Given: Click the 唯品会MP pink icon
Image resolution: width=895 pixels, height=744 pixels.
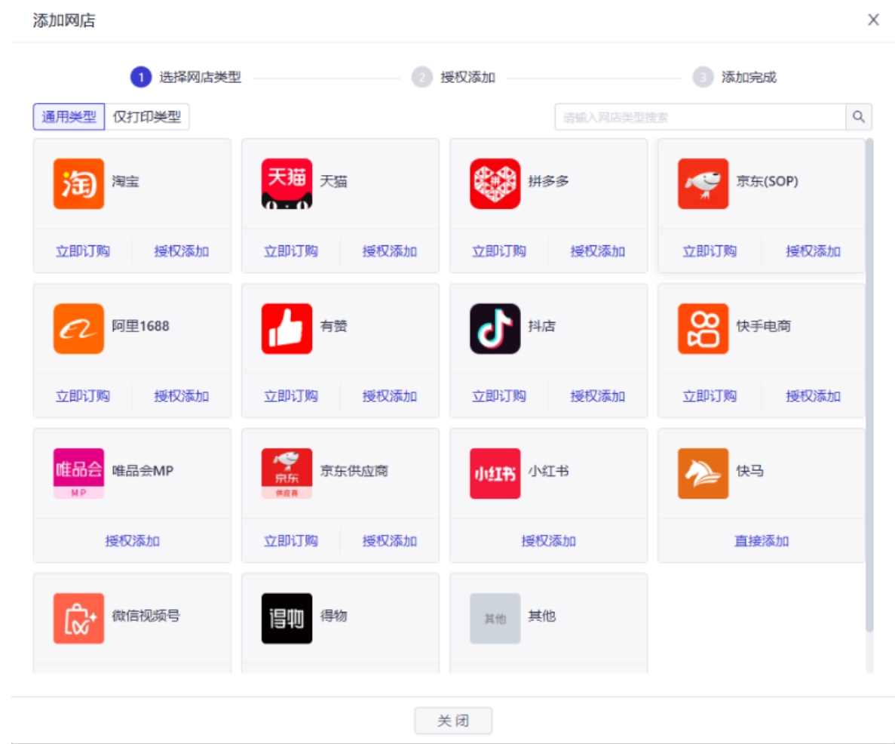Looking at the screenshot, I should pyautogui.click(x=78, y=473).
